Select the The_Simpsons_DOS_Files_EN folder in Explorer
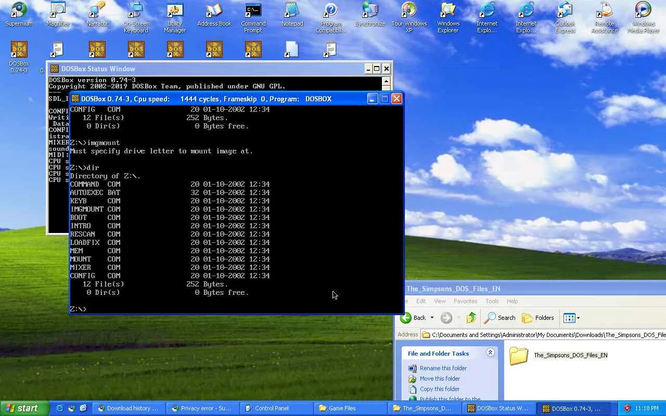Image resolution: width=666 pixels, height=416 pixels. 558,356
